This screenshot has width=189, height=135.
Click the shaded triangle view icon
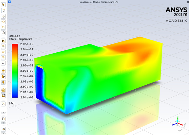3,41
